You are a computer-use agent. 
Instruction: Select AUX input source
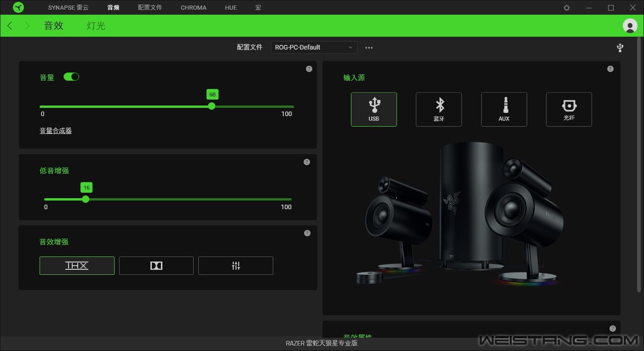point(504,109)
